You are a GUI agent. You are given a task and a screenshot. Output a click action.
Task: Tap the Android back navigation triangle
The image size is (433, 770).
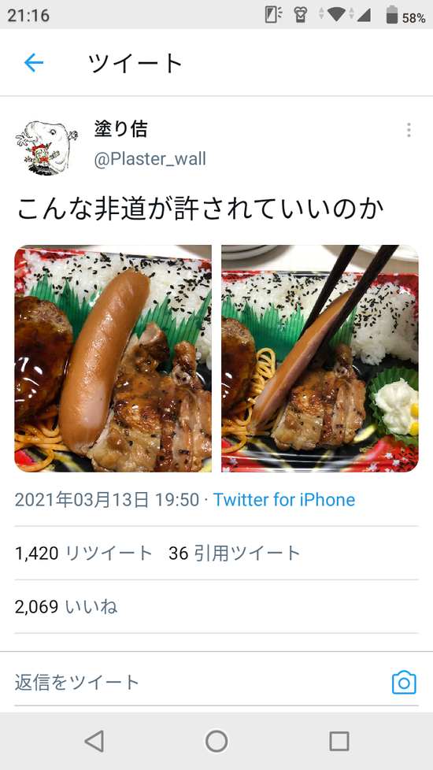[x=94, y=741]
